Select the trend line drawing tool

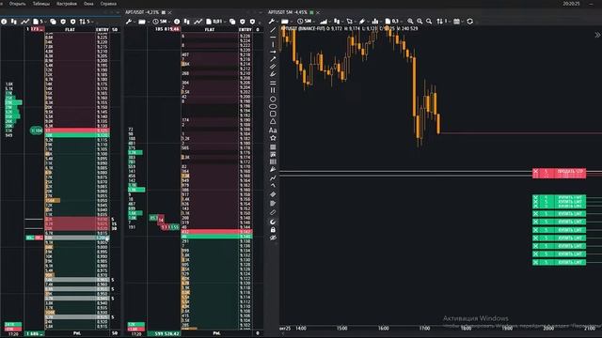[273, 29]
